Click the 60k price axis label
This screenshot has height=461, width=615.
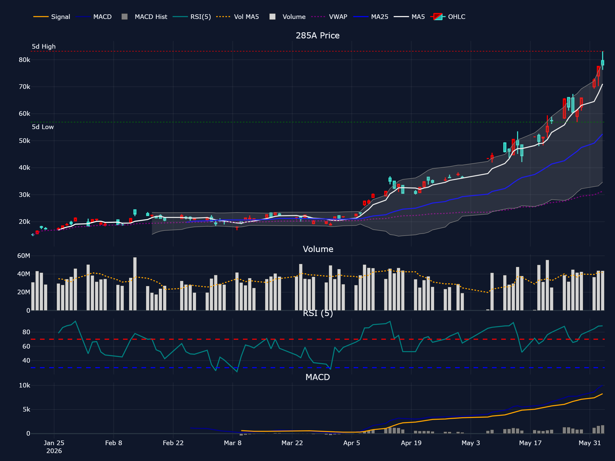click(24, 114)
